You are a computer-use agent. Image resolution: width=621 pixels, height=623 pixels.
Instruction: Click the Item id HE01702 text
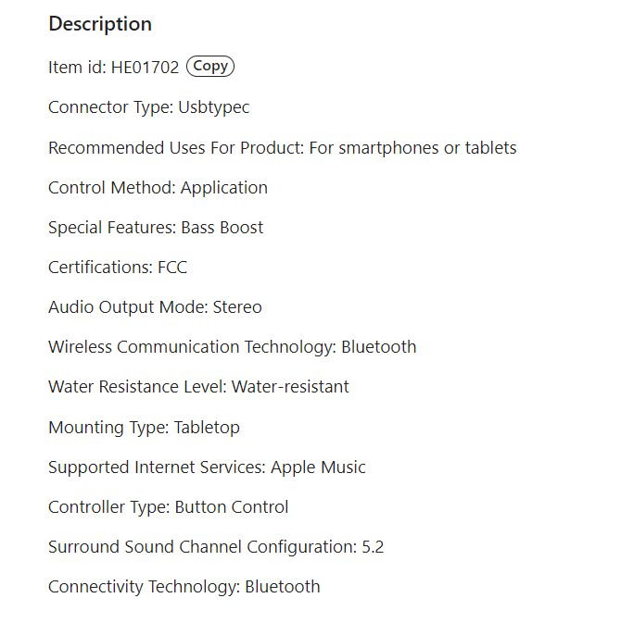[x=113, y=68]
